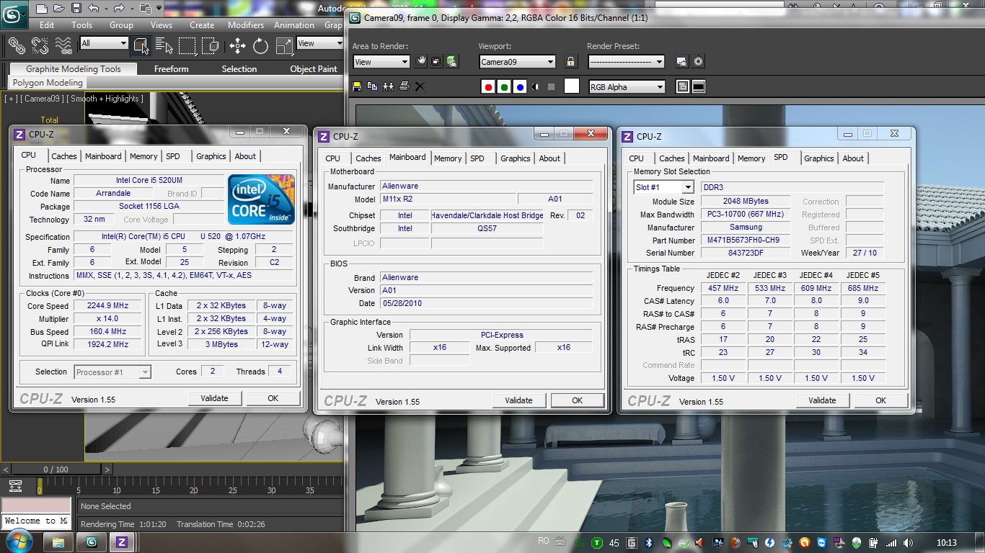Activate the Select and Move tool
The width and height of the screenshot is (985, 553).
point(237,46)
